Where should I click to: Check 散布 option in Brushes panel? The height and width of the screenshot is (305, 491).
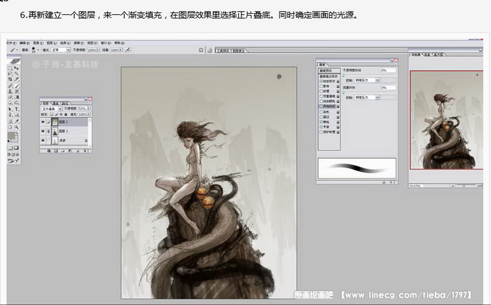click(321, 86)
